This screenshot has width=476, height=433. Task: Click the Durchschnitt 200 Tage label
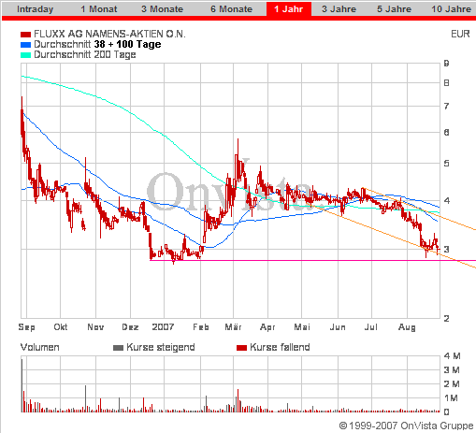[x=85, y=54]
